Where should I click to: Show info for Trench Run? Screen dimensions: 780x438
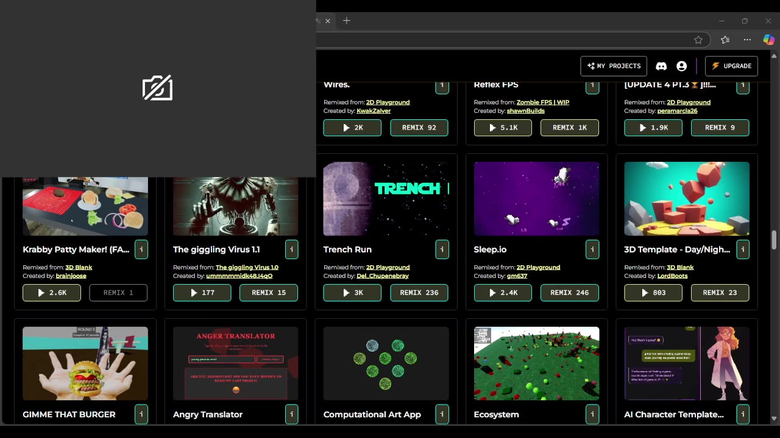coord(442,249)
